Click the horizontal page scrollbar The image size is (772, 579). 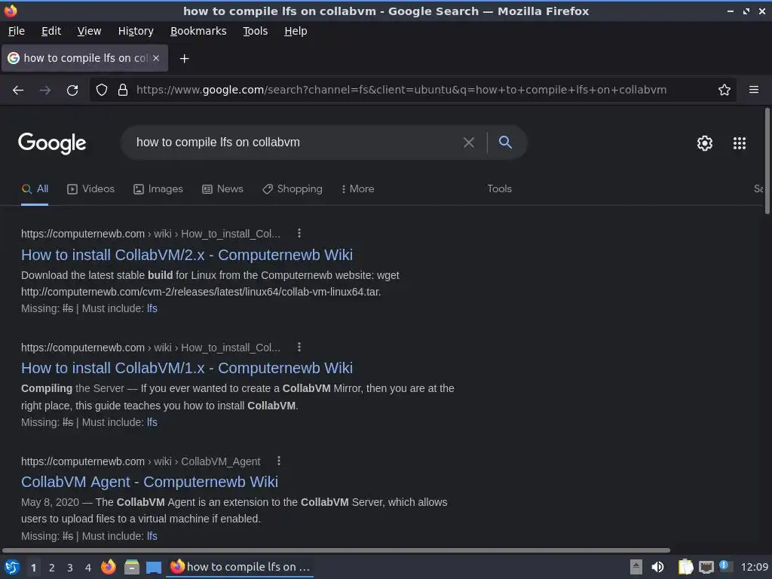point(336,550)
